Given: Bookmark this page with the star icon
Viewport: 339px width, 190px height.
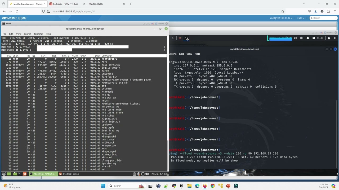Looking at the screenshot, I should (x=283, y=11).
